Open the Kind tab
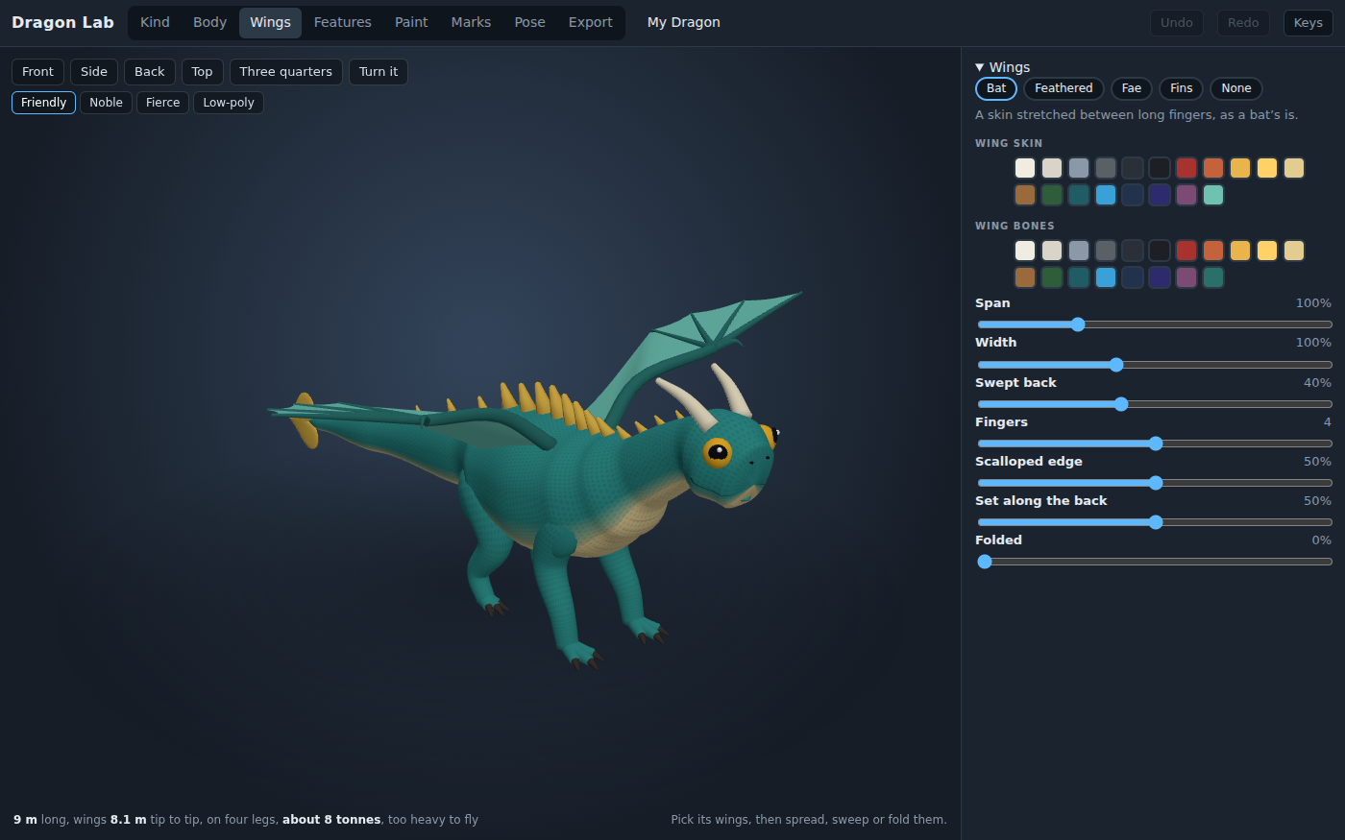 [x=155, y=22]
